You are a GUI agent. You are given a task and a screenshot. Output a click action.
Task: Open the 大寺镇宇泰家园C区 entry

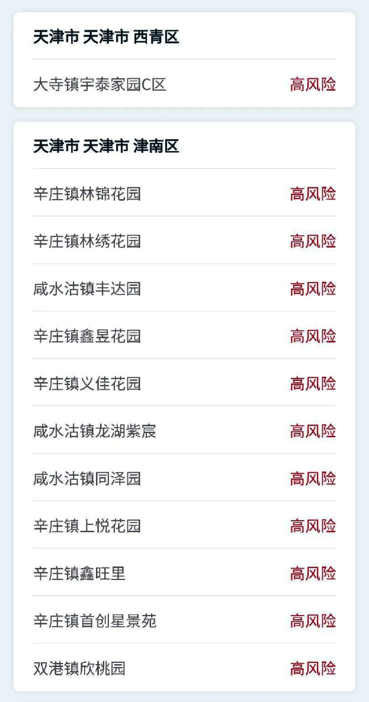coord(184,84)
